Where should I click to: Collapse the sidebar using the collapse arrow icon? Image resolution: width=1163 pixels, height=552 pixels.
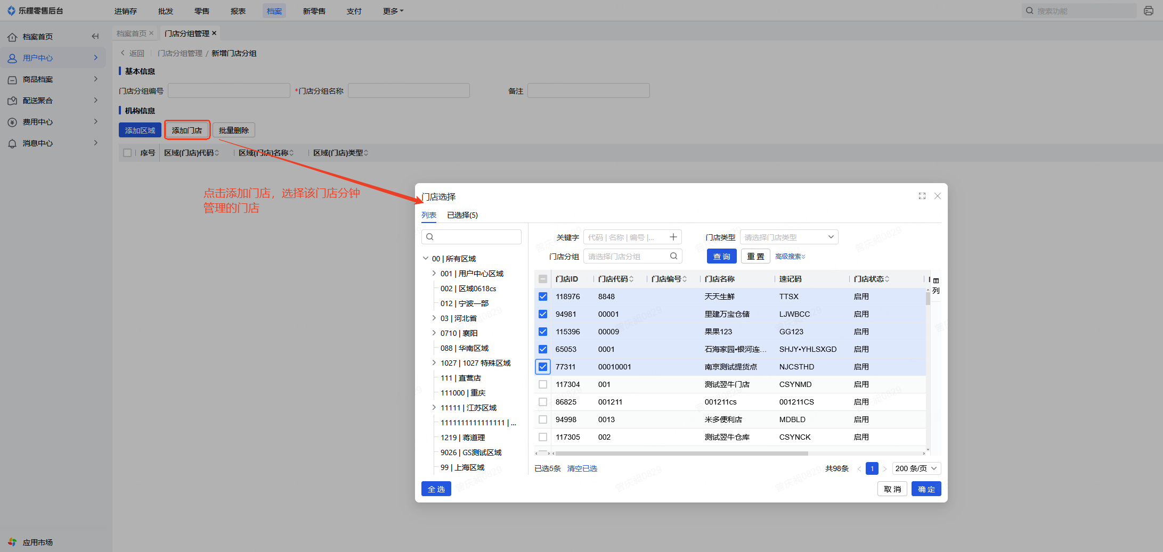click(95, 36)
